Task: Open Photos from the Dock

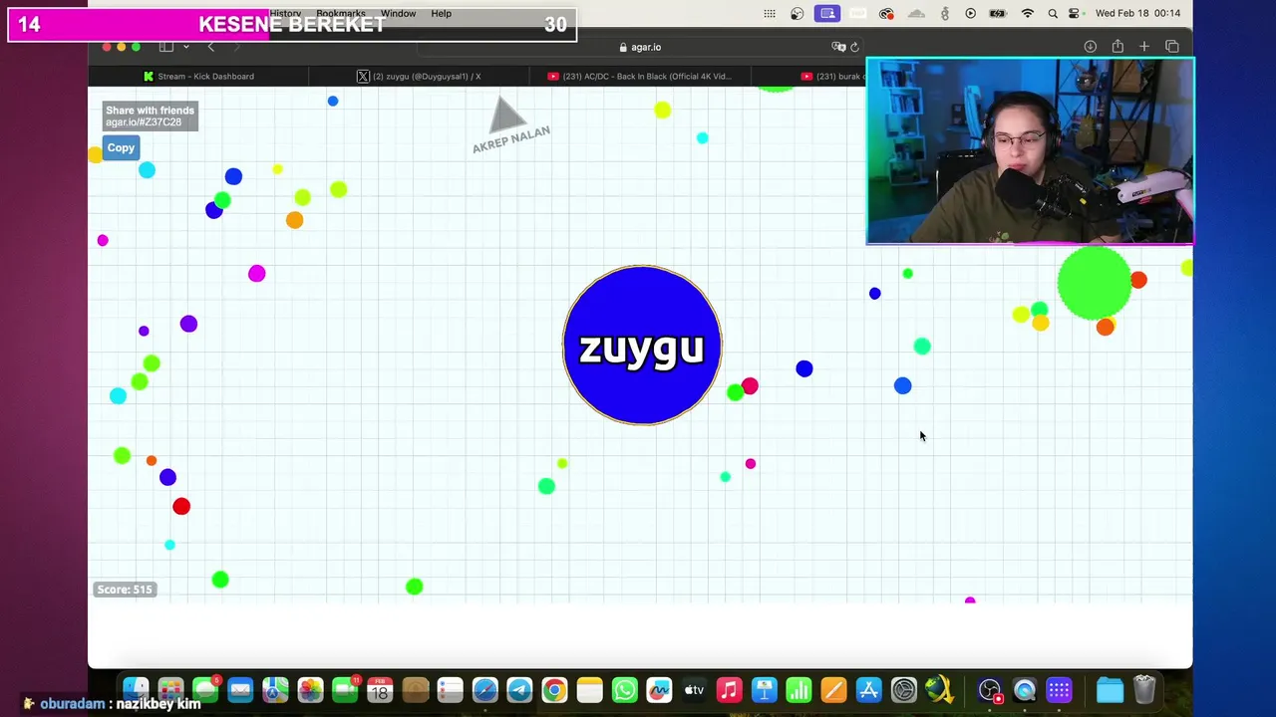Action: pos(310,689)
